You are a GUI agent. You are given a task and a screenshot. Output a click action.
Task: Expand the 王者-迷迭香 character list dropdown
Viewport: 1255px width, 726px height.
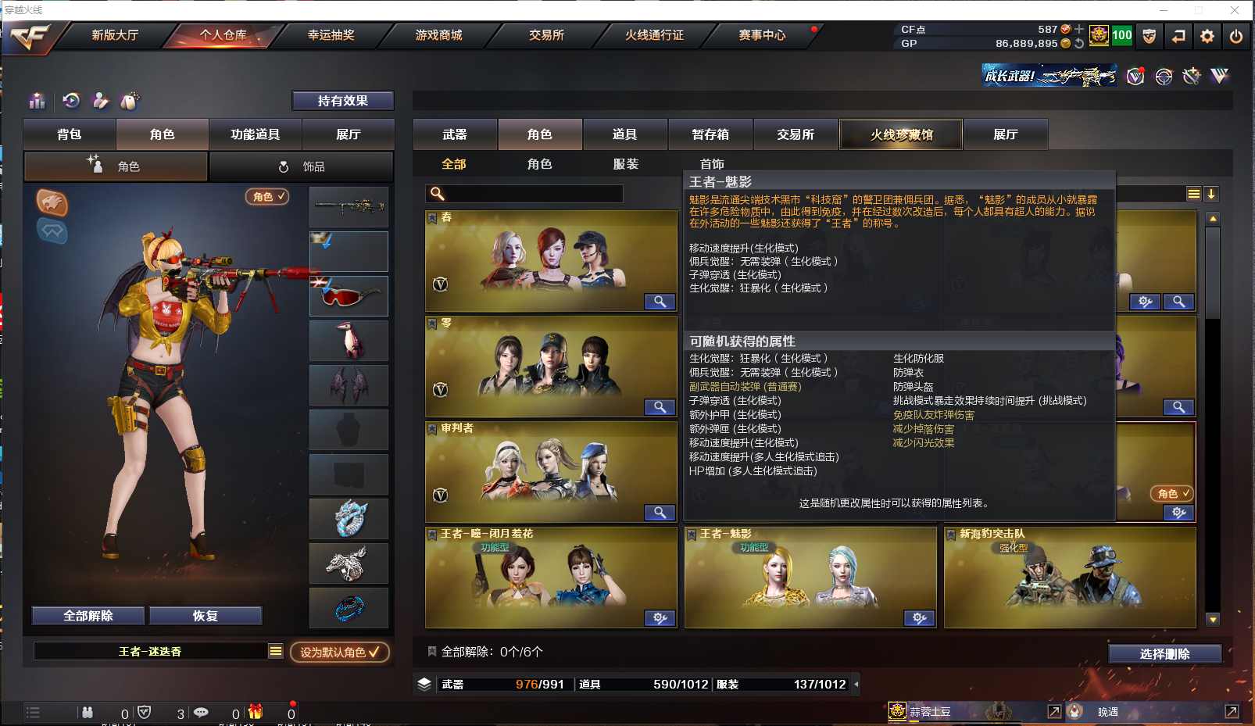275,651
